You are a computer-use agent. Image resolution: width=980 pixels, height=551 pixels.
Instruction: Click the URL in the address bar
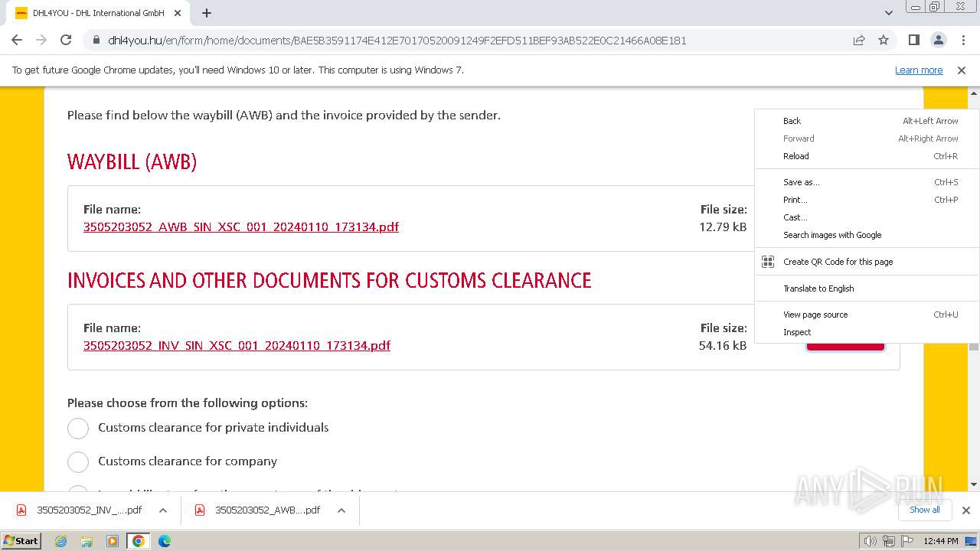397,41
